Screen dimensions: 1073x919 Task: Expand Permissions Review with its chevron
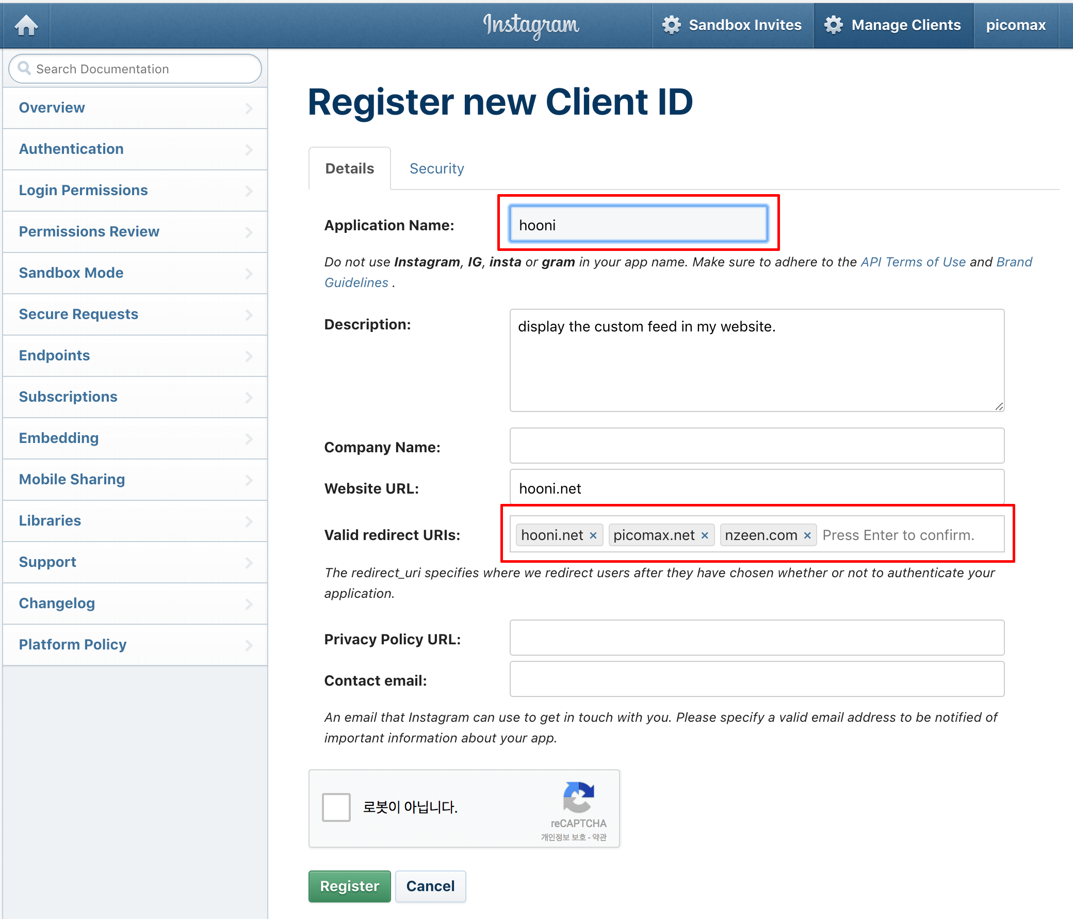[249, 232]
